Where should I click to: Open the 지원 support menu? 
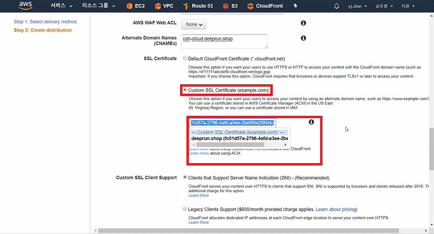point(408,6)
